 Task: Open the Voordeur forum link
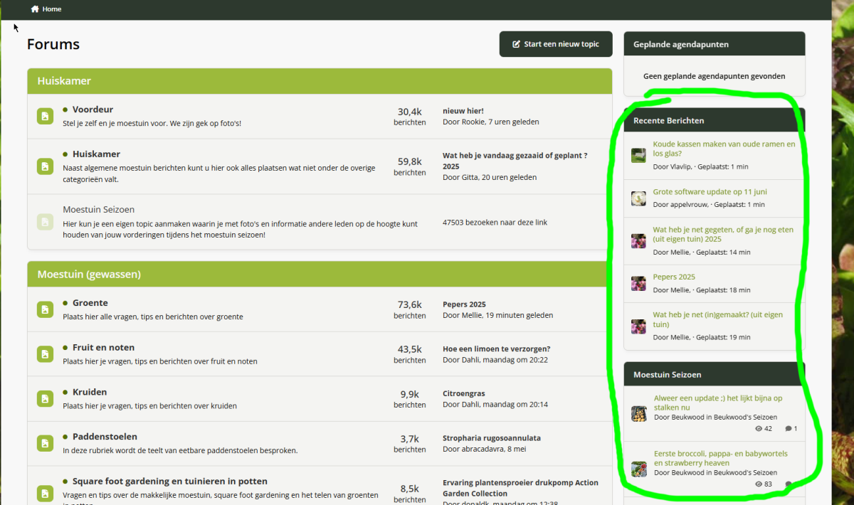93,110
